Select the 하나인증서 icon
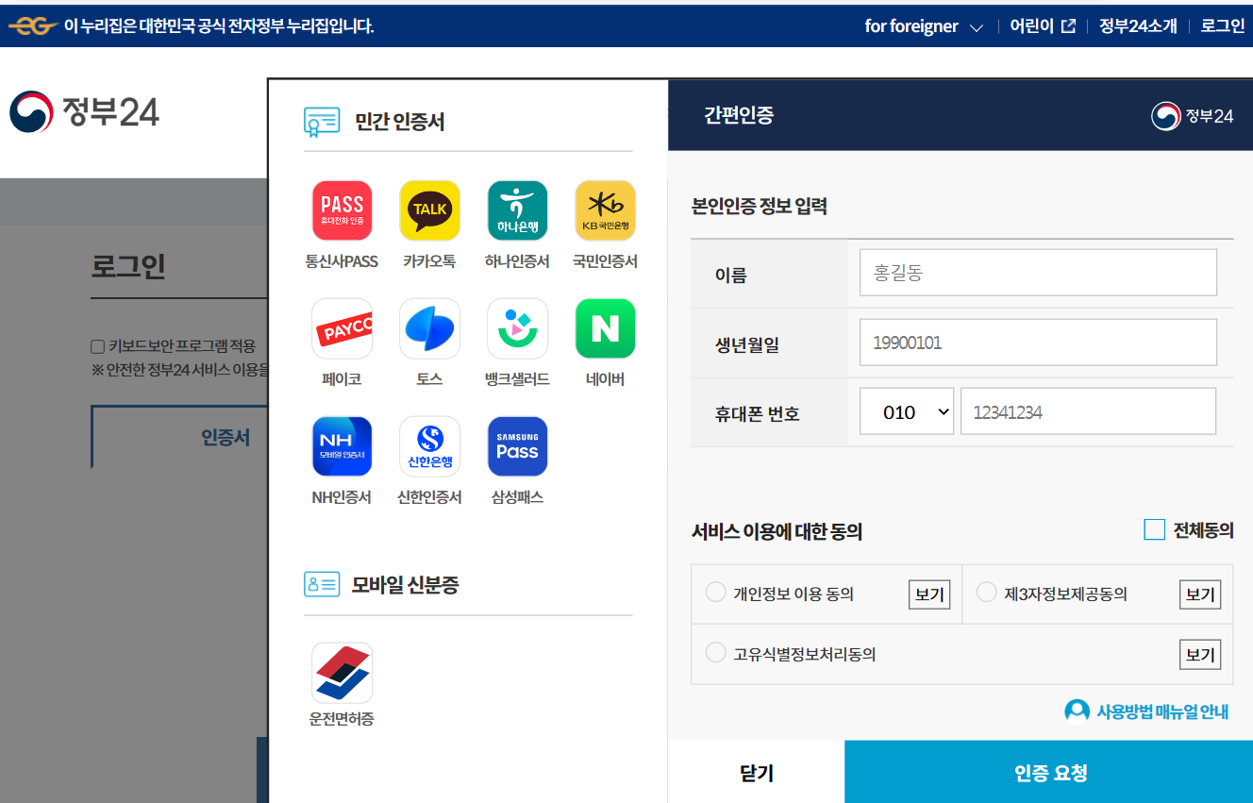This screenshot has width=1253, height=803. click(x=517, y=210)
